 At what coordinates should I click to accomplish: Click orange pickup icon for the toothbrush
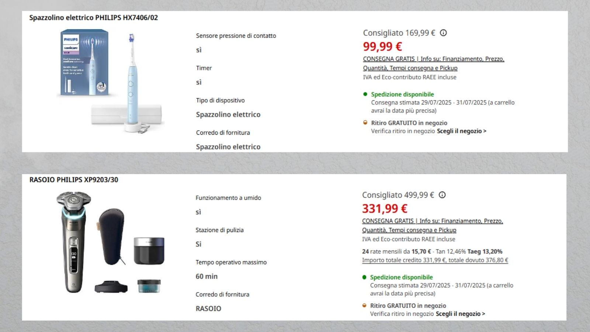pos(365,122)
